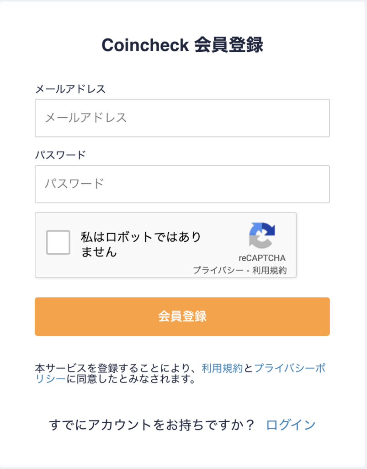Click the メールアドレス label above email field

tap(70, 89)
